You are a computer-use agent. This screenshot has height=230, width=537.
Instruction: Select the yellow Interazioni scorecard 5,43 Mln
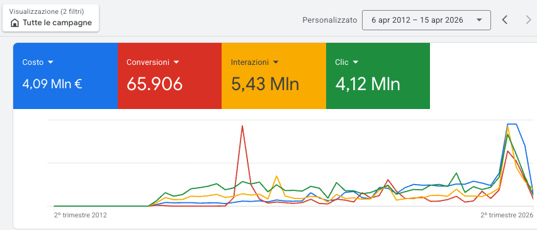pos(274,76)
